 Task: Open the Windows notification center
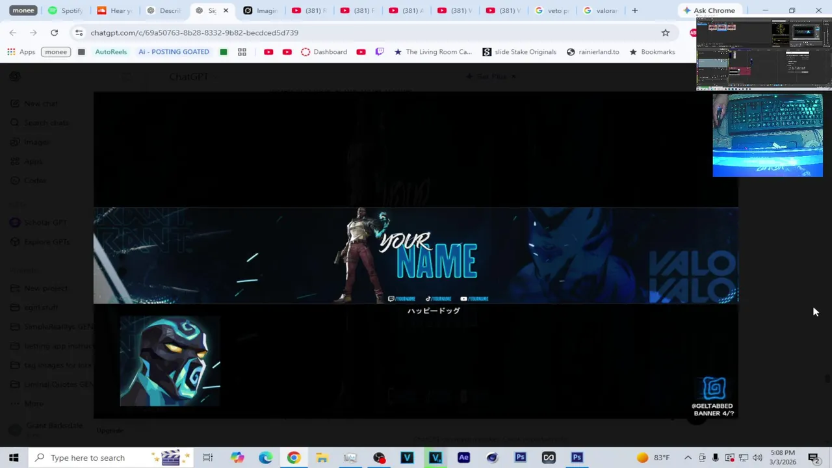point(814,458)
